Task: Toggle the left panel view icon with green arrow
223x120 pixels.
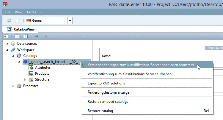Action: pyautogui.click(x=6, y=36)
